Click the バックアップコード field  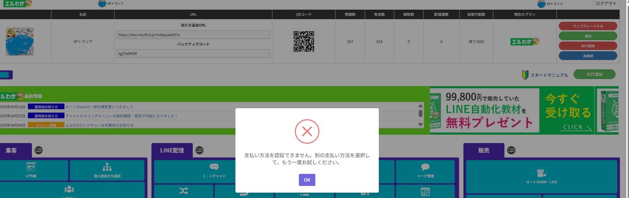(193, 54)
